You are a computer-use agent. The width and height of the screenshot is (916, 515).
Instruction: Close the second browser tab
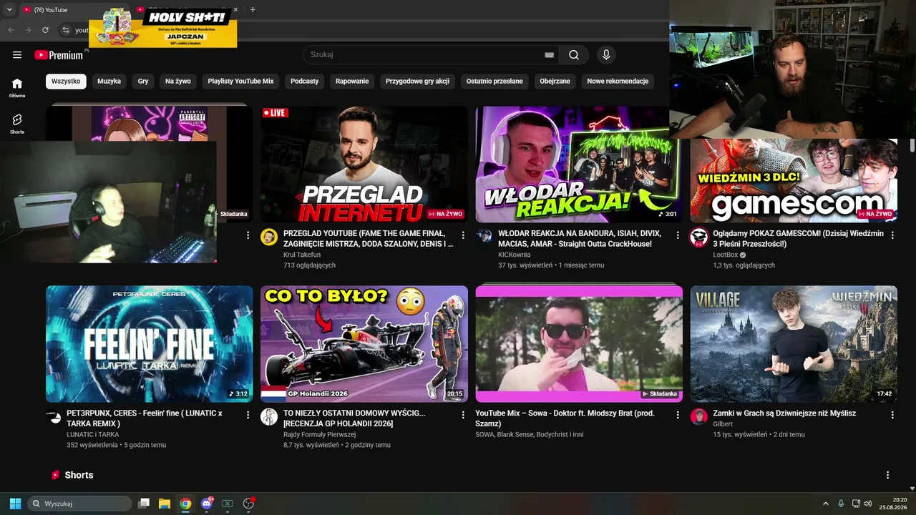click(x=235, y=10)
